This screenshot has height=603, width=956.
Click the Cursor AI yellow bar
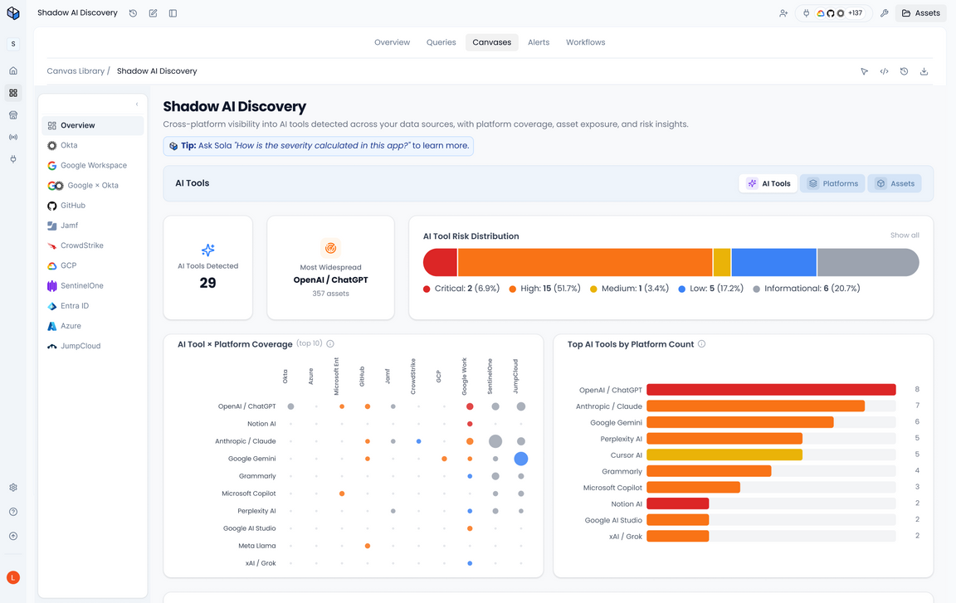724,455
